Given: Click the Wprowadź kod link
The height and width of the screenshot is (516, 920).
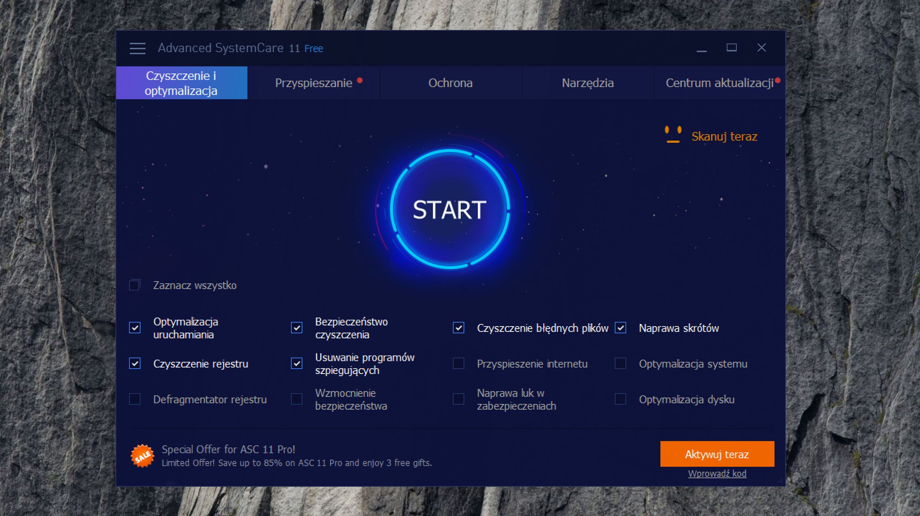Looking at the screenshot, I should pyautogui.click(x=717, y=474).
